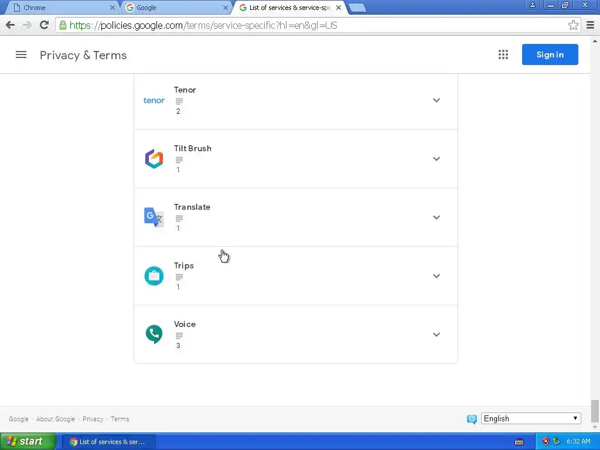Click the keyboard icon in the taskbar

pyautogui.click(x=519, y=442)
